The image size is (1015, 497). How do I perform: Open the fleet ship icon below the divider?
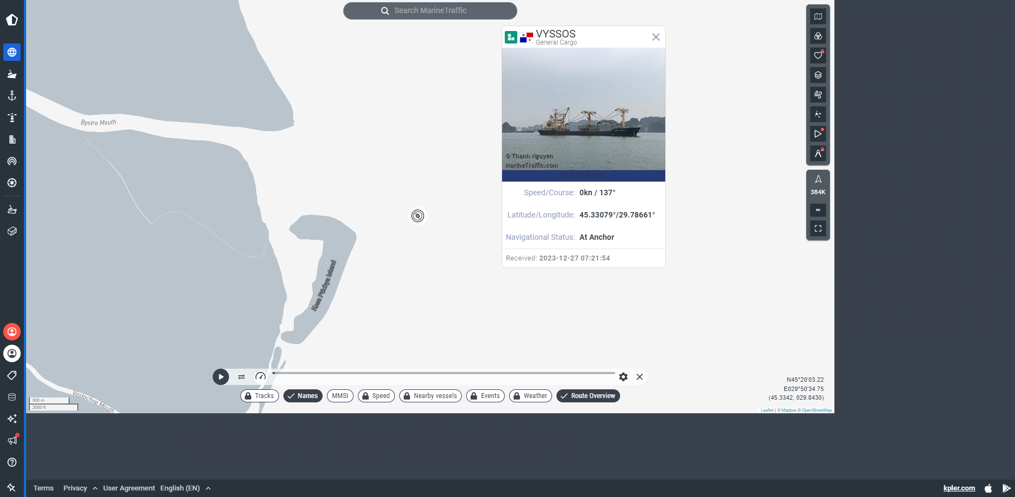[12, 209]
